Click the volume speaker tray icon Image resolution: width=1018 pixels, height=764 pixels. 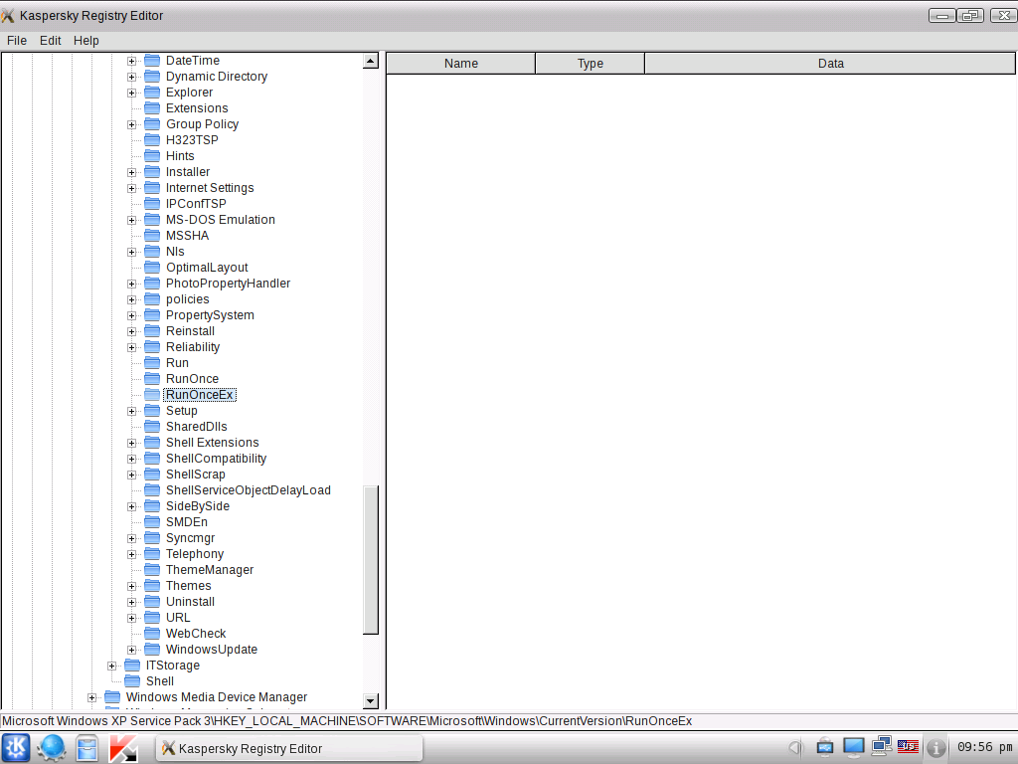click(x=796, y=748)
